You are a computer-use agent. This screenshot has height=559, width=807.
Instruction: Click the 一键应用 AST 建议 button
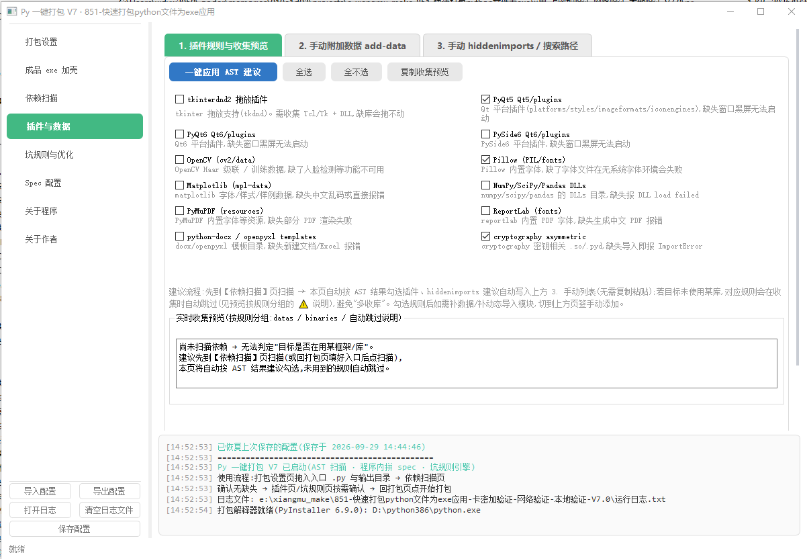point(223,72)
